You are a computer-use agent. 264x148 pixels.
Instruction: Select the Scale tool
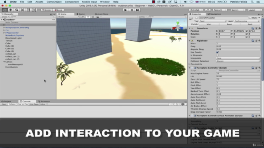point(22,10)
